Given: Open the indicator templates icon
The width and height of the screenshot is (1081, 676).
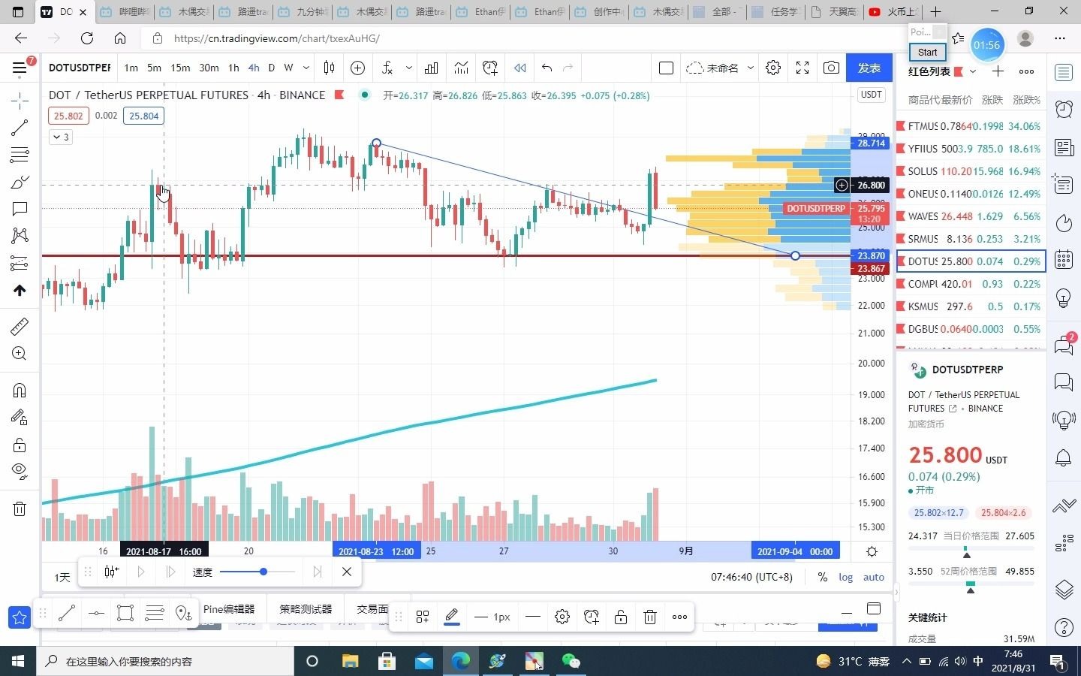Looking at the screenshot, I should pos(461,68).
